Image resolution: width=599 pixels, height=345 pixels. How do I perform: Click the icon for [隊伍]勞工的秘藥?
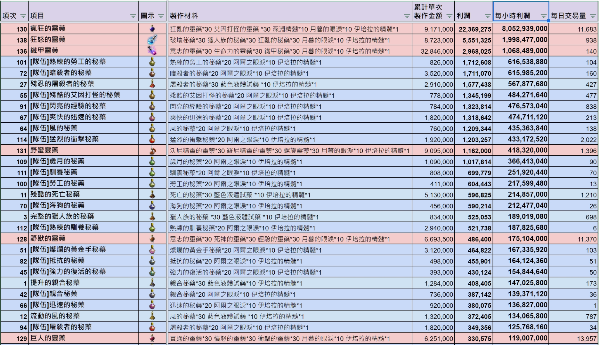[x=152, y=184]
